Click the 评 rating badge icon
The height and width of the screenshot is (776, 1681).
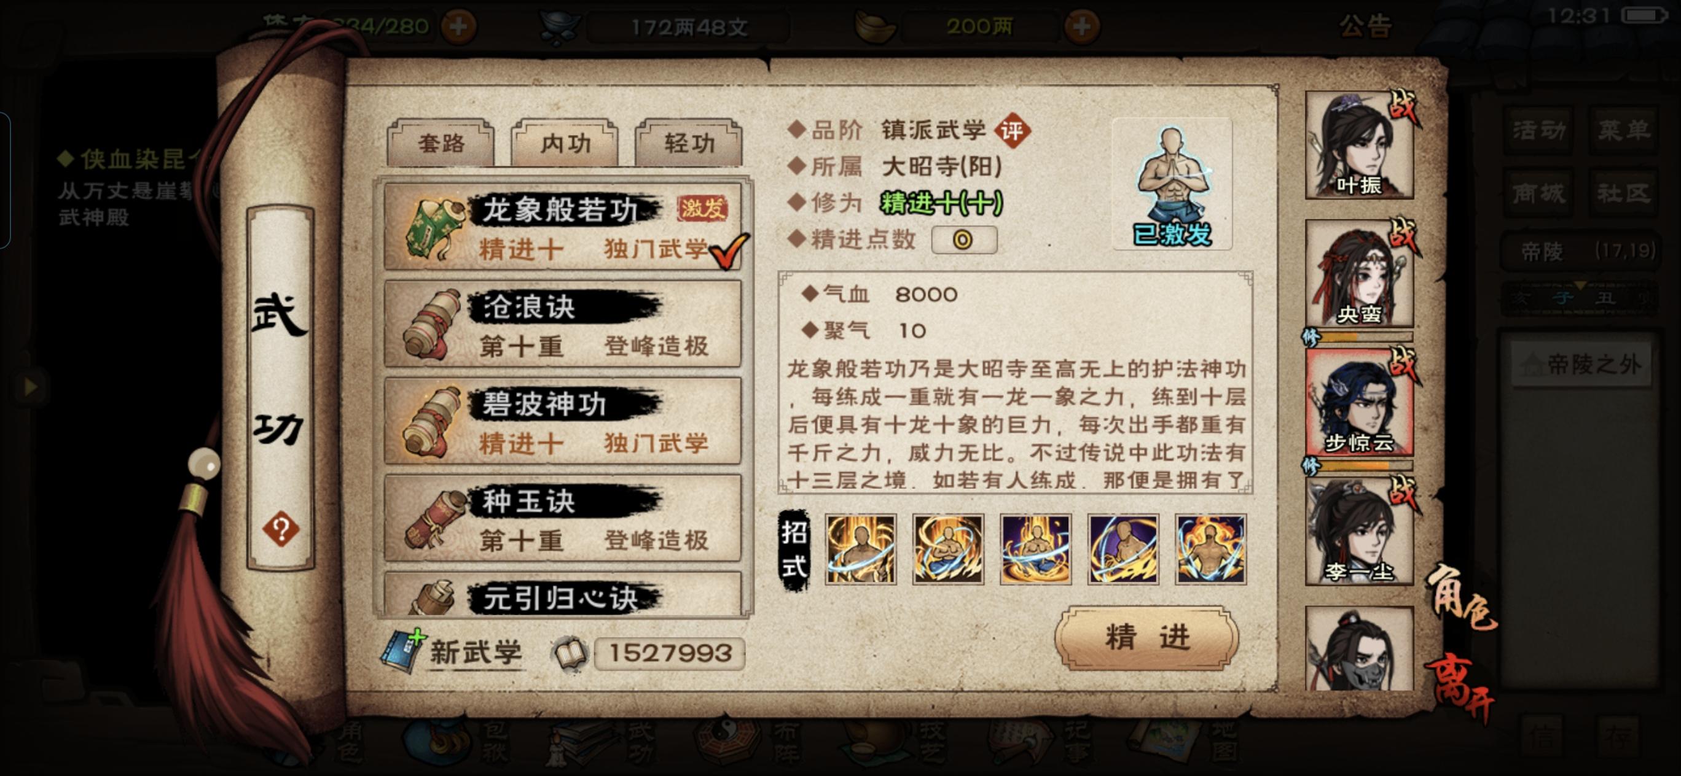(x=1012, y=131)
